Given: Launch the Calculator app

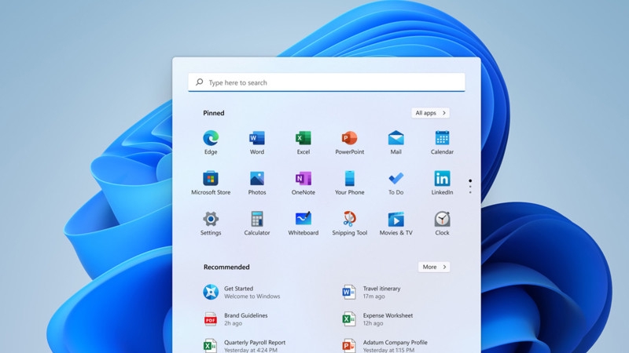Looking at the screenshot, I should coord(257,219).
